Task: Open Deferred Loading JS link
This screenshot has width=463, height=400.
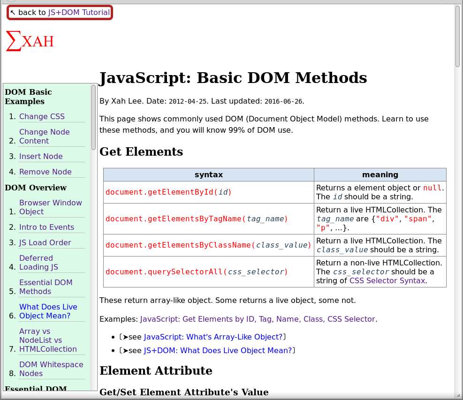Action: pyautogui.click(x=38, y=263)
